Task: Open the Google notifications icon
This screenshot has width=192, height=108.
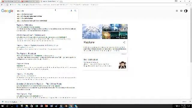Action: click(181, 11)
